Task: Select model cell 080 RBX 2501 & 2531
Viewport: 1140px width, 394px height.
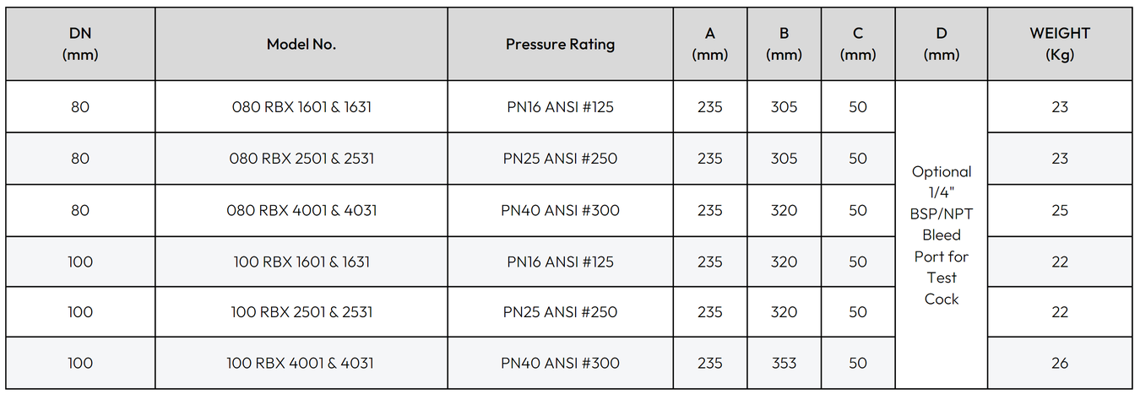Action: pos(301,159)
